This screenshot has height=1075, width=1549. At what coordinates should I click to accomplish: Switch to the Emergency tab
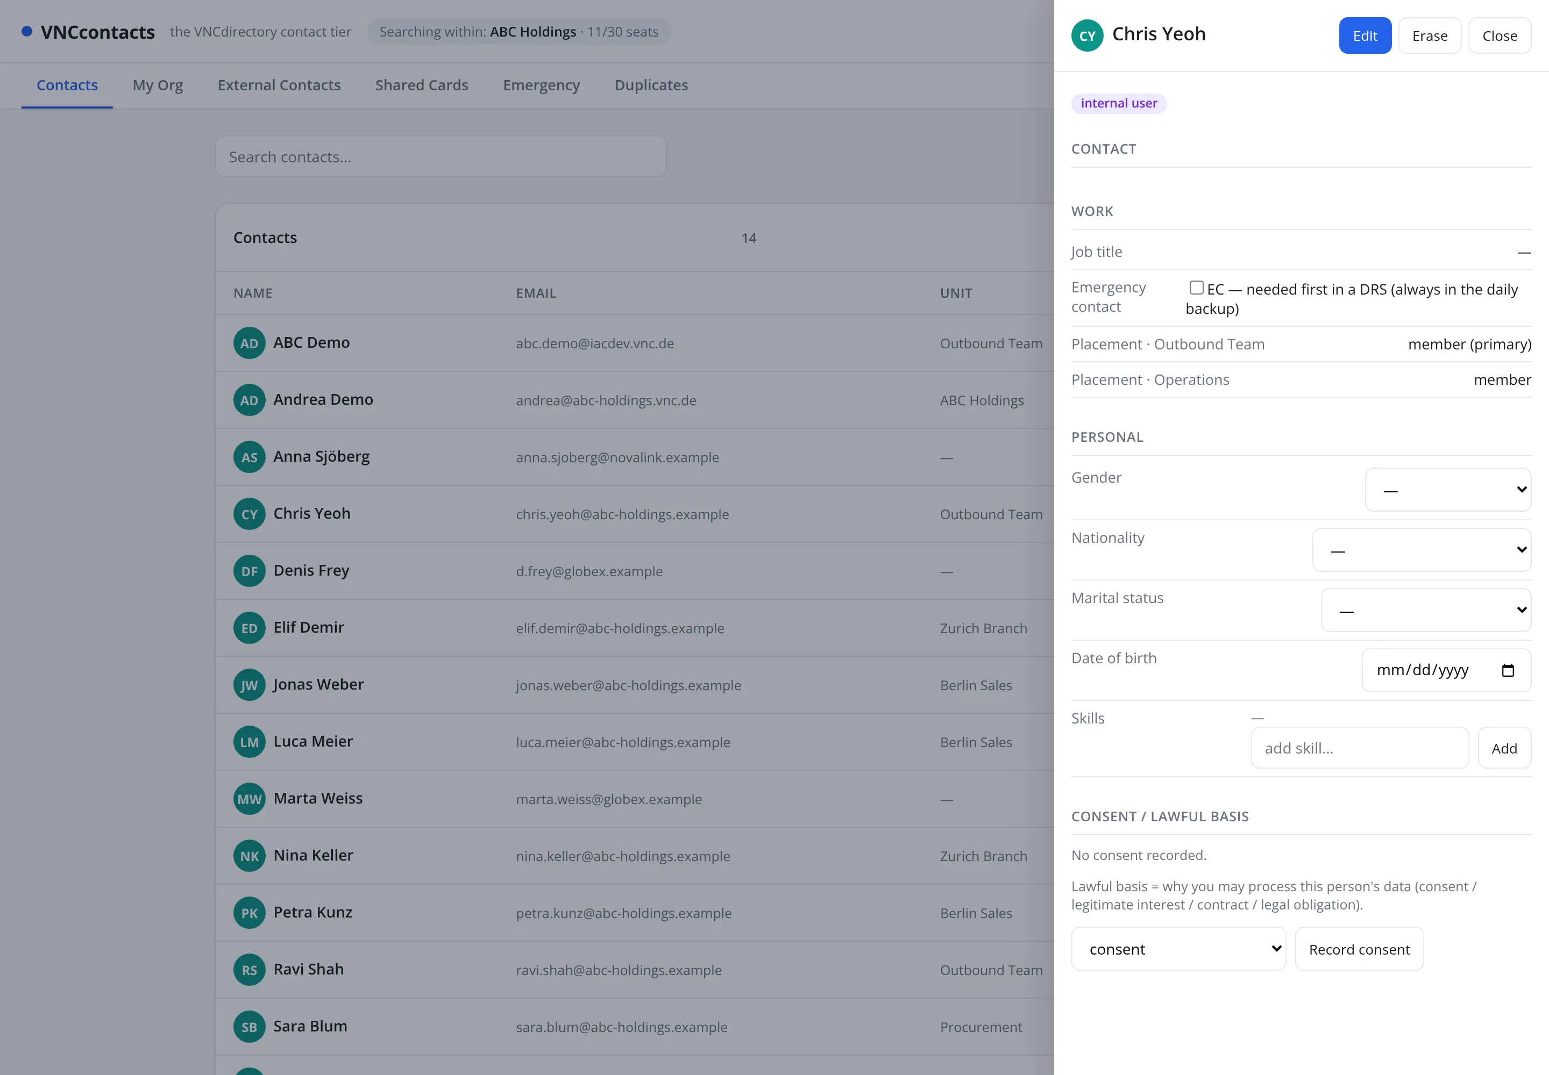[541, 85]
